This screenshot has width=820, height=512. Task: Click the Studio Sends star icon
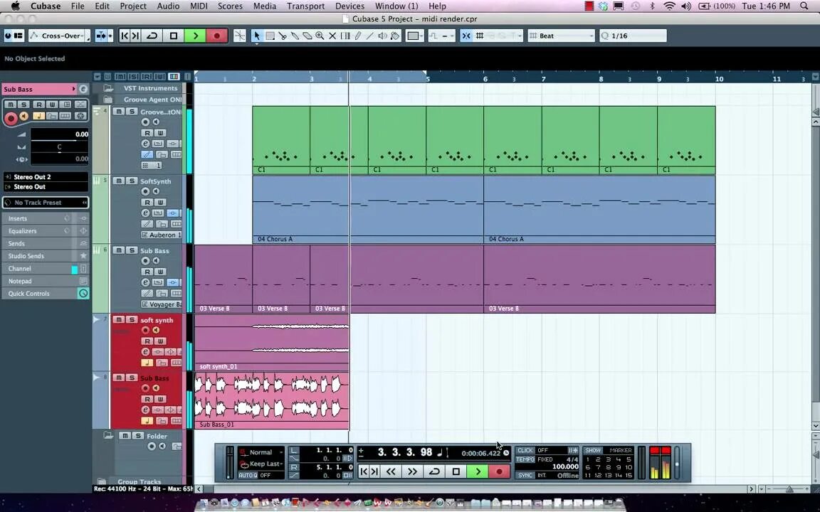point(83,256)
